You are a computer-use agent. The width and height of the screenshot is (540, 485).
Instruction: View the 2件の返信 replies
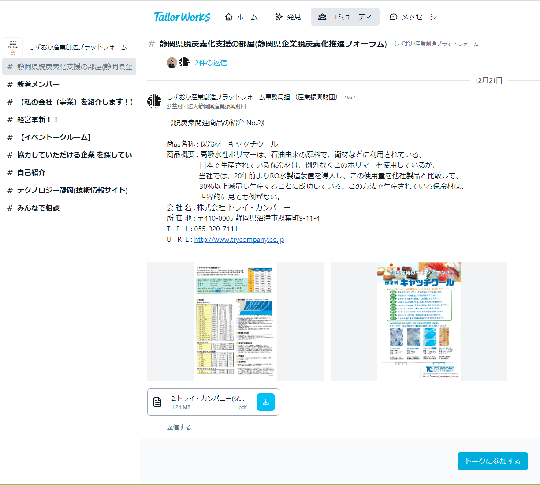[211, 63]
